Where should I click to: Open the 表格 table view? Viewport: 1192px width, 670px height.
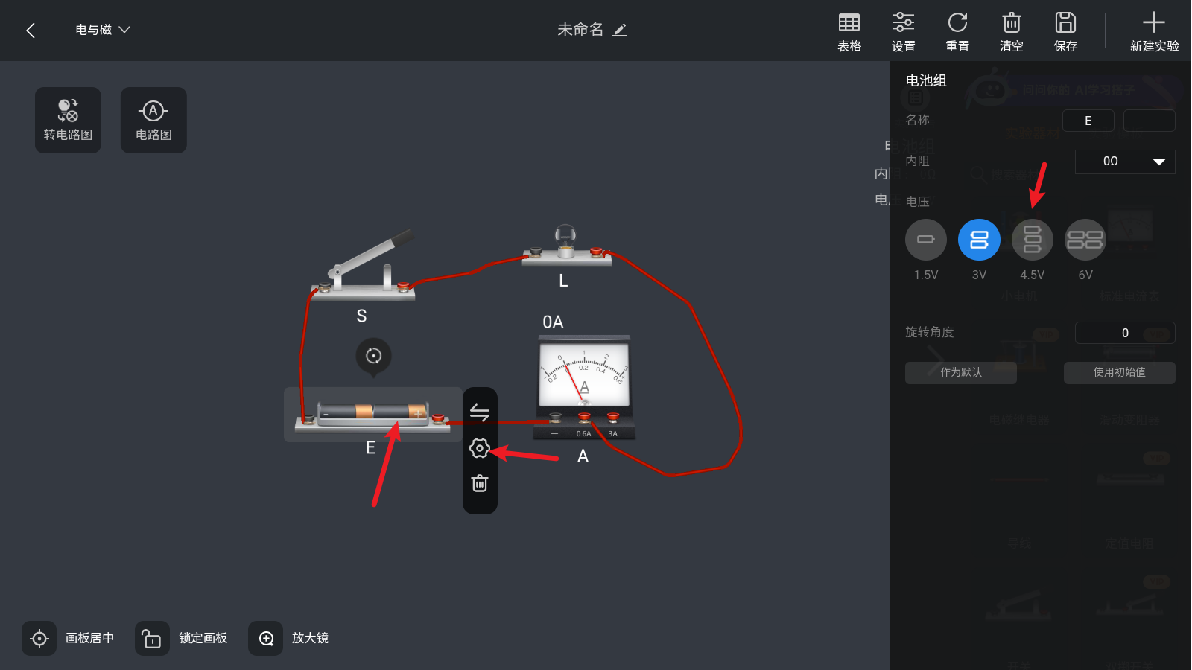click(x=849, y=32)
